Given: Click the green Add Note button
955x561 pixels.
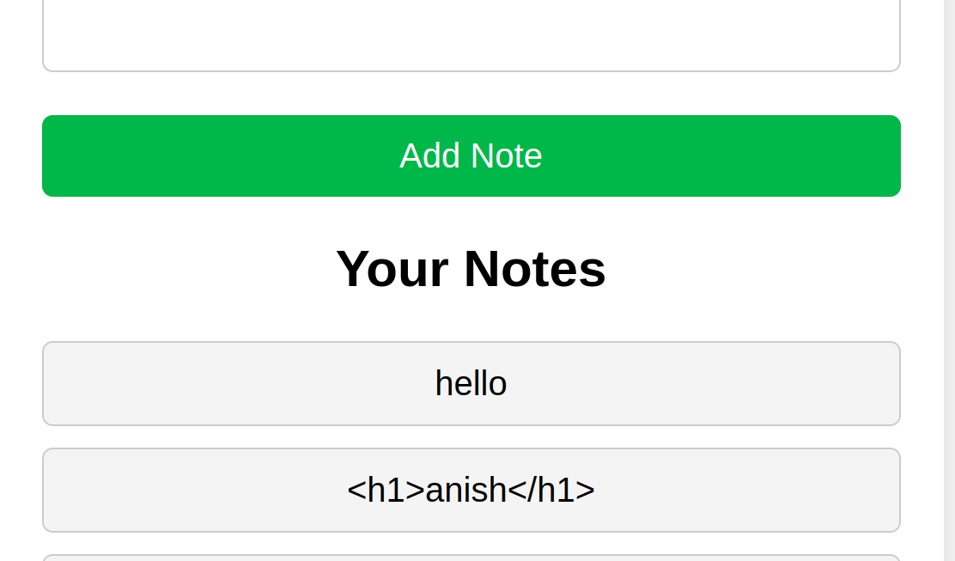Looking at the screenshot, I should tap(471, 155).
